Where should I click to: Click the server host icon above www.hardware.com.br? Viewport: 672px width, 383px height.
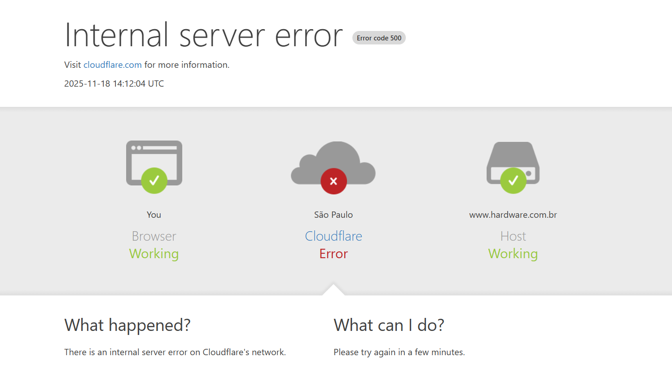tap(513, 167)
